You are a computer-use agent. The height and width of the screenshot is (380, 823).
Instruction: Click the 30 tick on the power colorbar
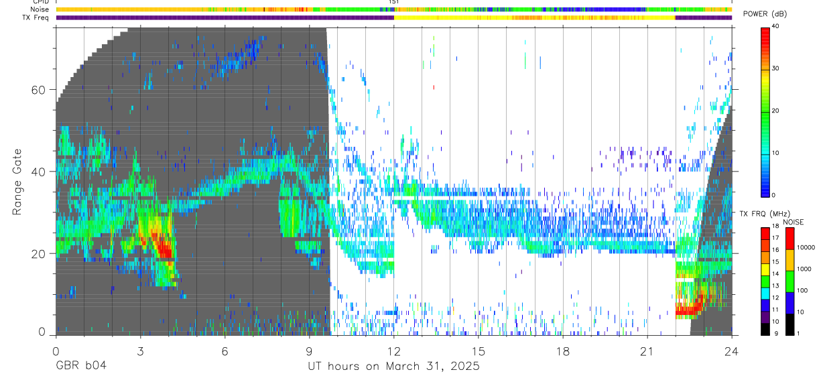point(776,68)
